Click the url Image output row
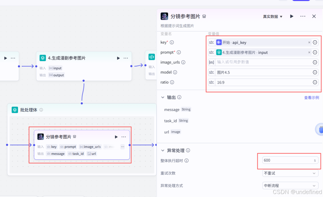The height and width of the screenshot is (197, 323). point(173,132)
